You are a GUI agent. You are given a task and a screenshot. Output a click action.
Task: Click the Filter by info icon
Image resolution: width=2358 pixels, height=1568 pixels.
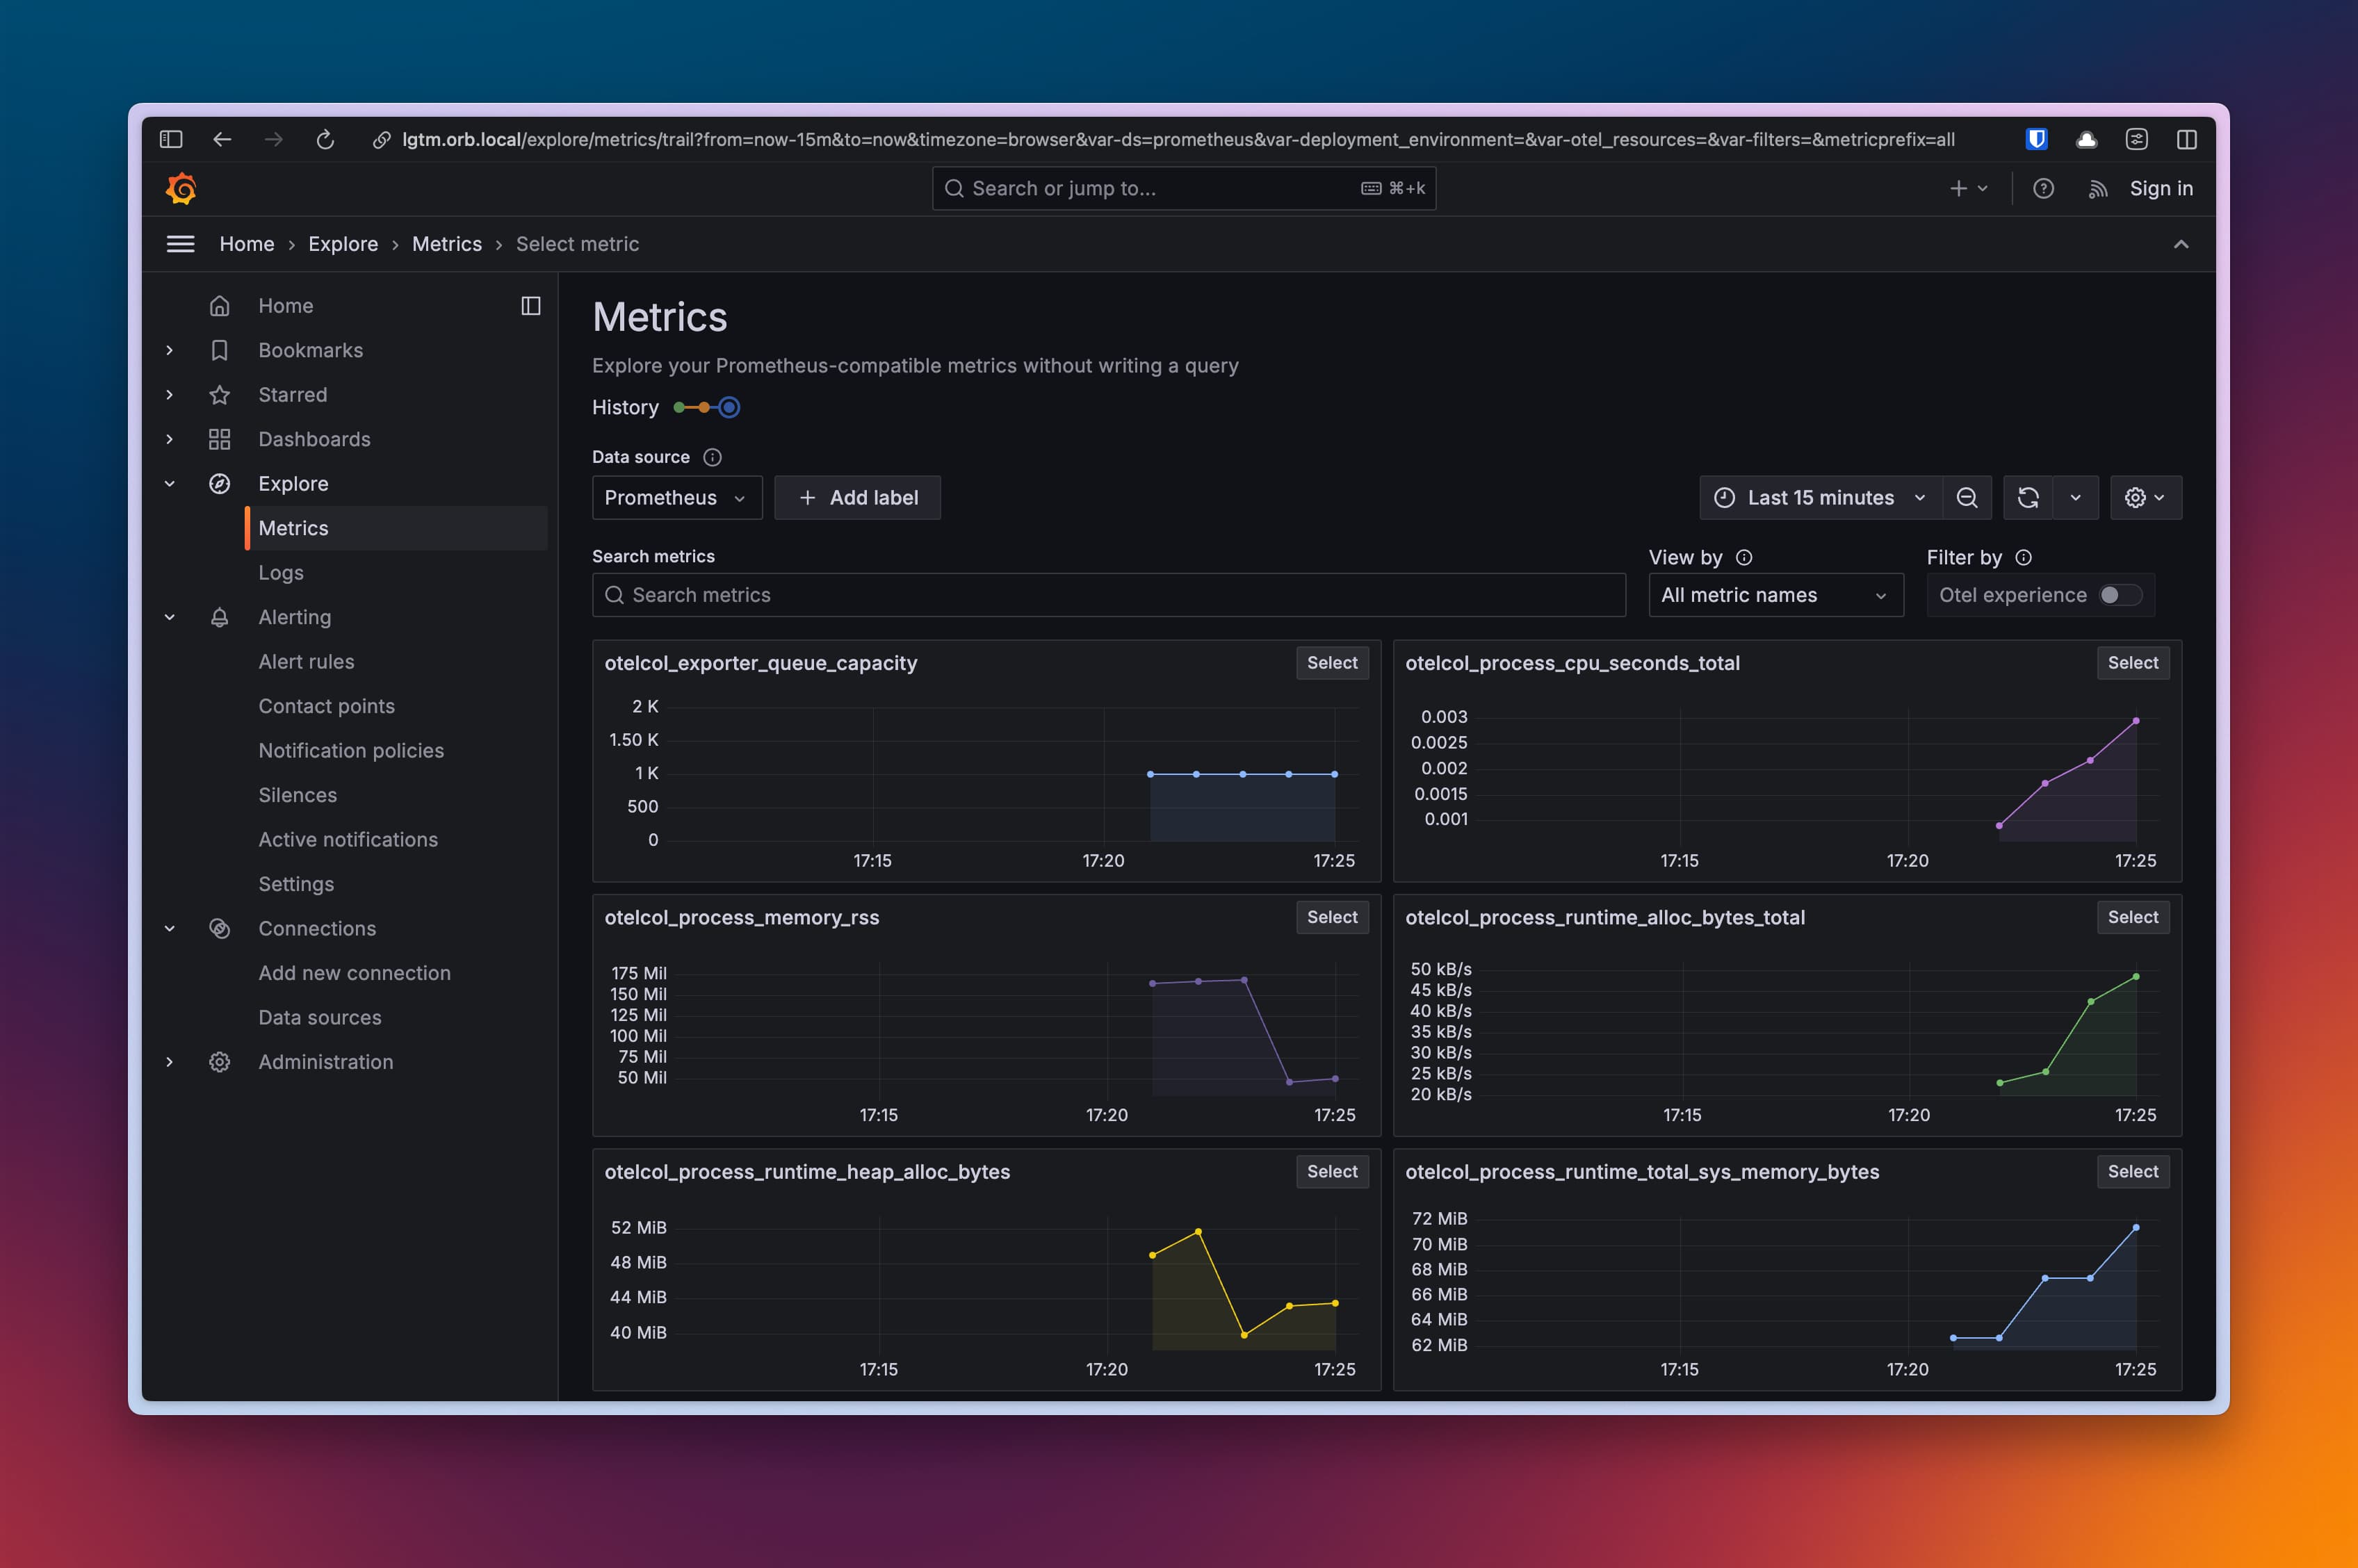tap(2023, 557)
